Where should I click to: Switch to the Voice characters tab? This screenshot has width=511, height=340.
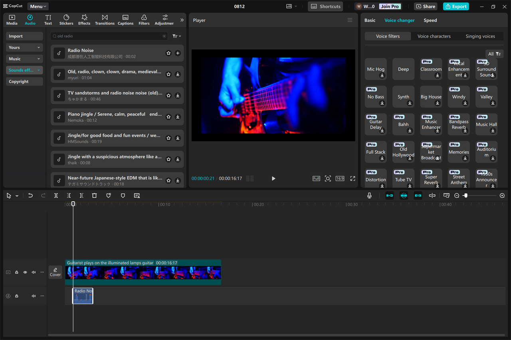coord(434,36)
